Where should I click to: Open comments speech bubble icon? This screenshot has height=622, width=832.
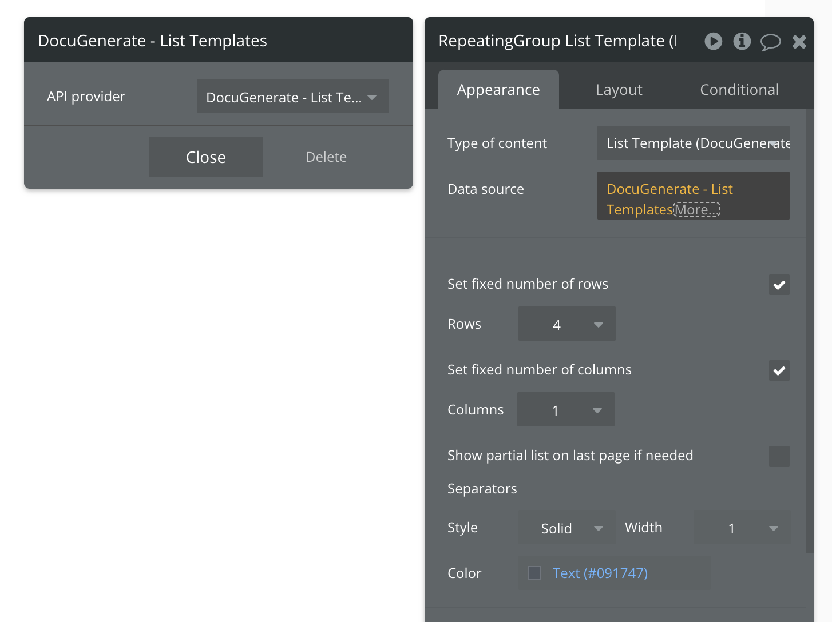click(771, 42)
